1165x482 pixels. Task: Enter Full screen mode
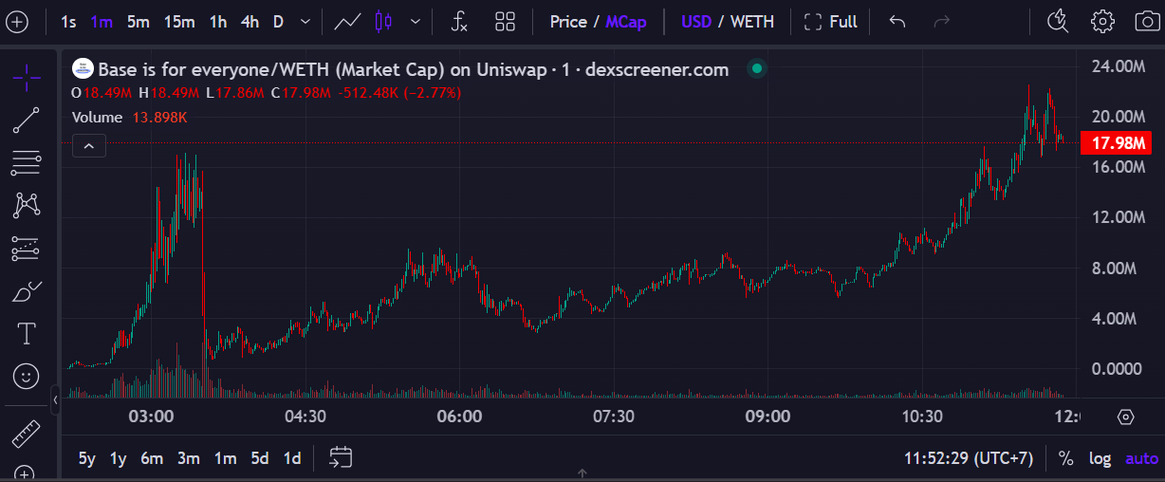831,21
